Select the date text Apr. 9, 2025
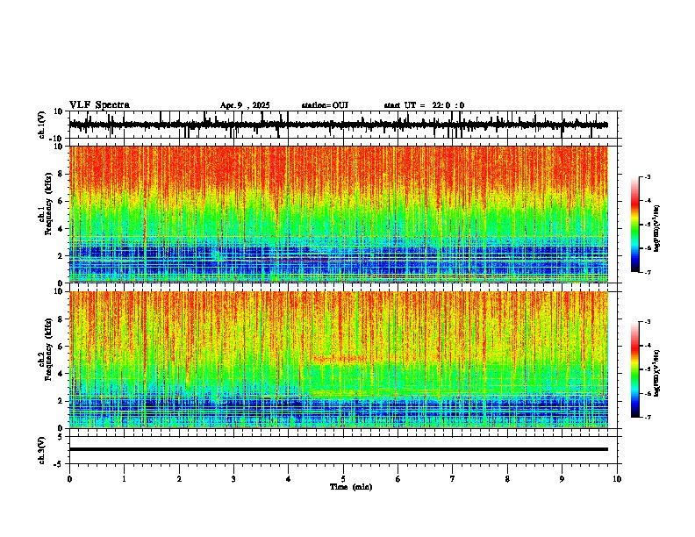 (x=245, y=105)
